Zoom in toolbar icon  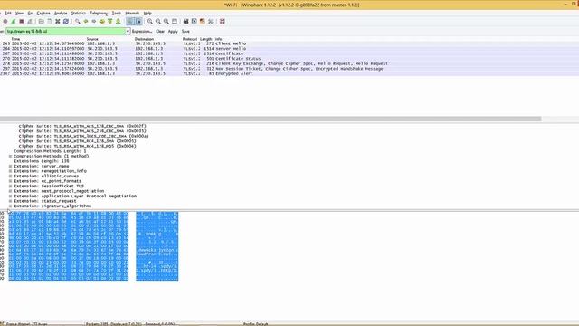coord(150,22)
